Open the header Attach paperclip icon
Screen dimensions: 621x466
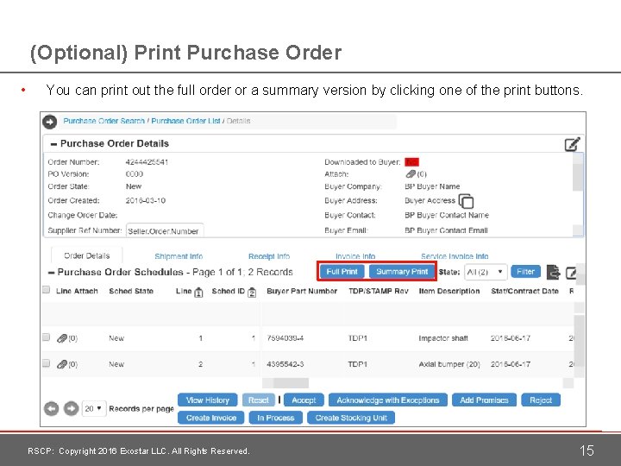point(411,174)
